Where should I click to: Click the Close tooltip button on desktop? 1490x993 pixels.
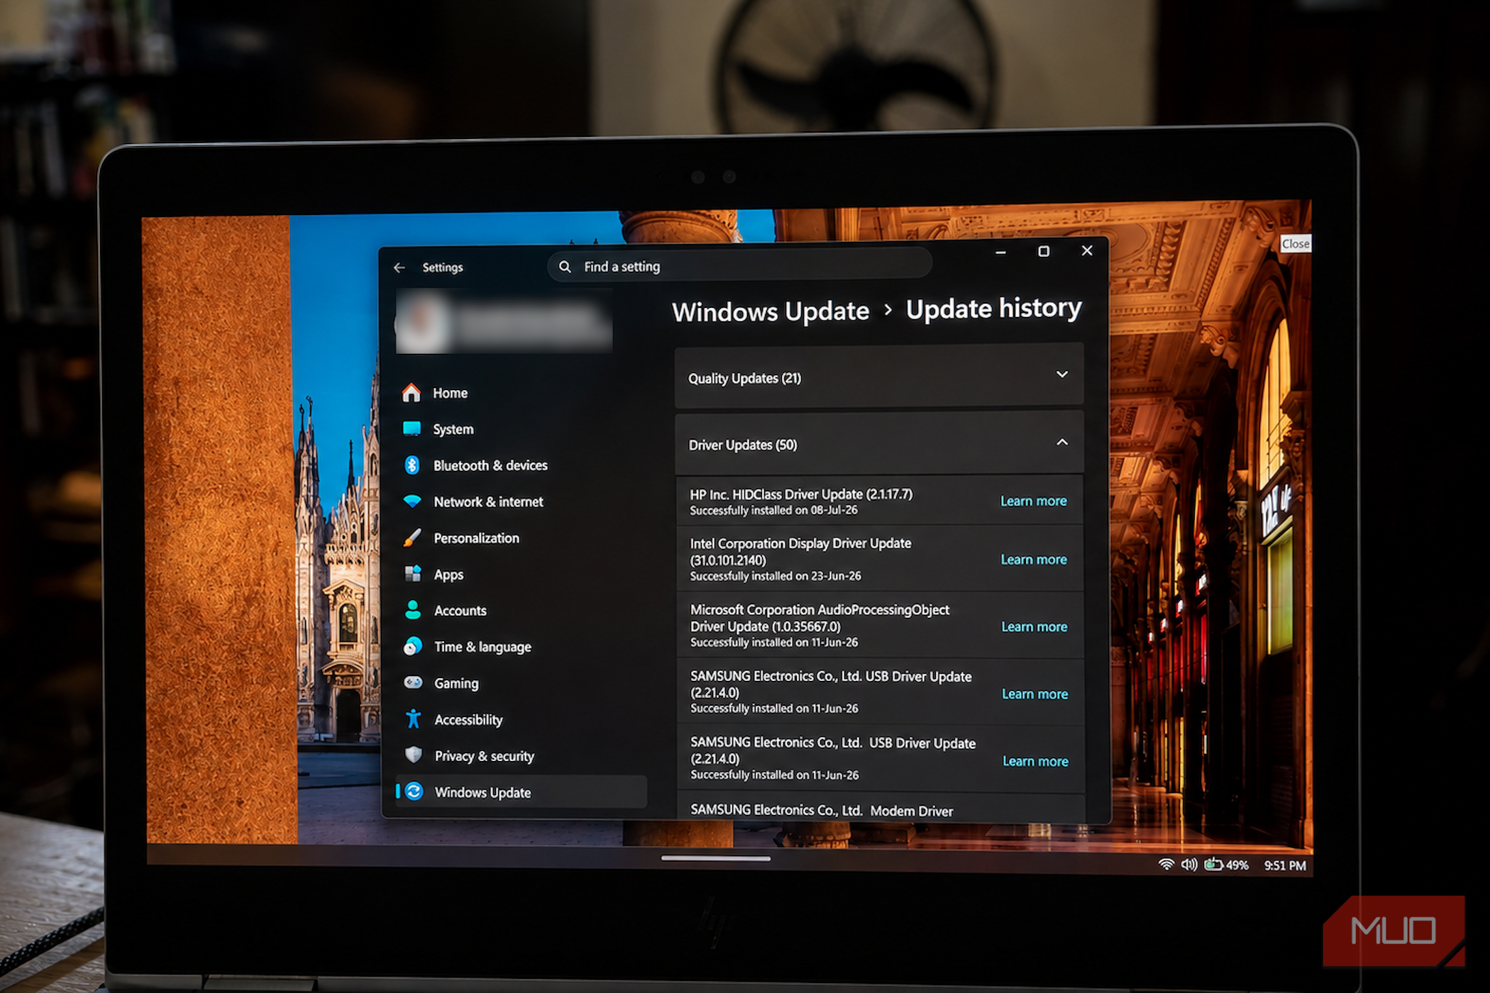tap(1296, 243)
